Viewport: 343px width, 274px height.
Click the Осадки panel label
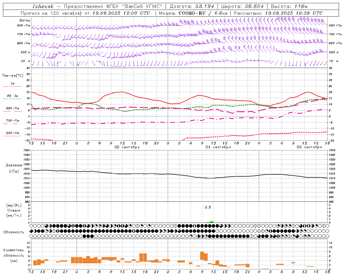click(14, 210)
